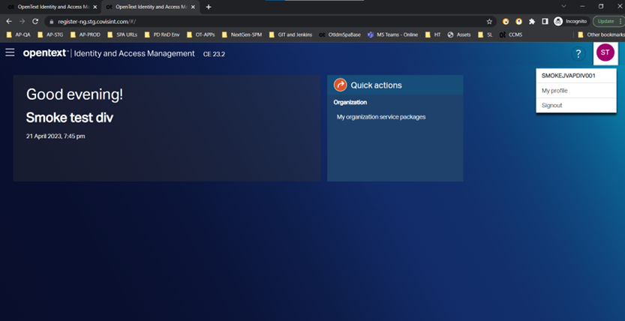Click the ST user avatar
The width and height of the screenshot is (625, 321).
click(605, 53)
